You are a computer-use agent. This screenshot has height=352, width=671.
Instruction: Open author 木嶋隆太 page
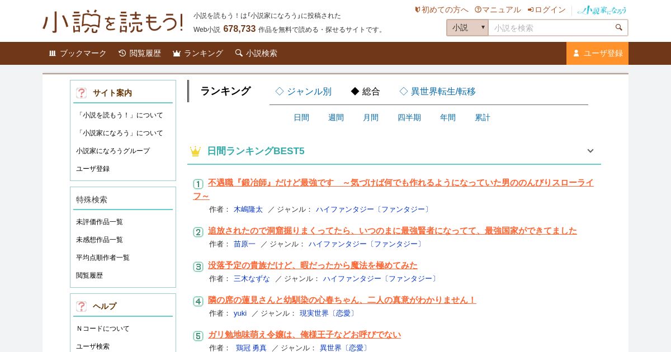[248, 209]
